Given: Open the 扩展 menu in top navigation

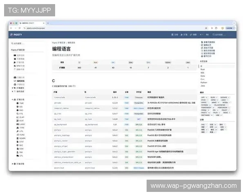Looking at the screenshot, I should click(184, 35).
